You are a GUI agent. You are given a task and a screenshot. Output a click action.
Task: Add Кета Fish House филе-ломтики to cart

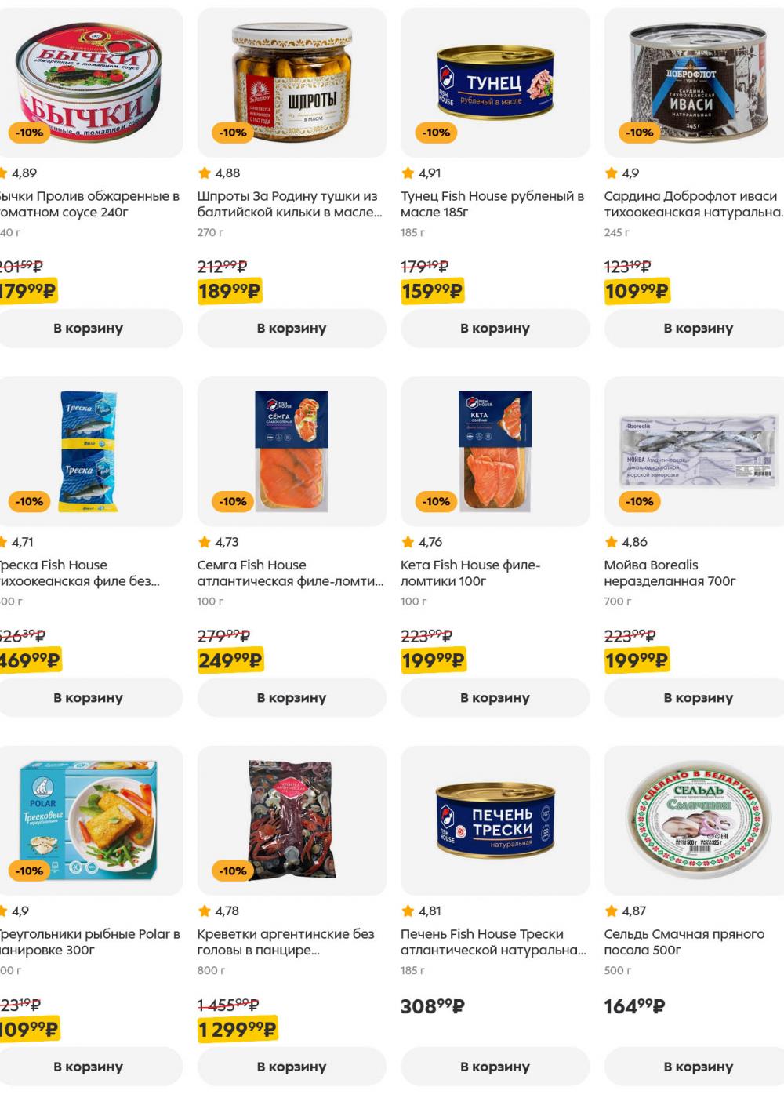pos(495,698)
